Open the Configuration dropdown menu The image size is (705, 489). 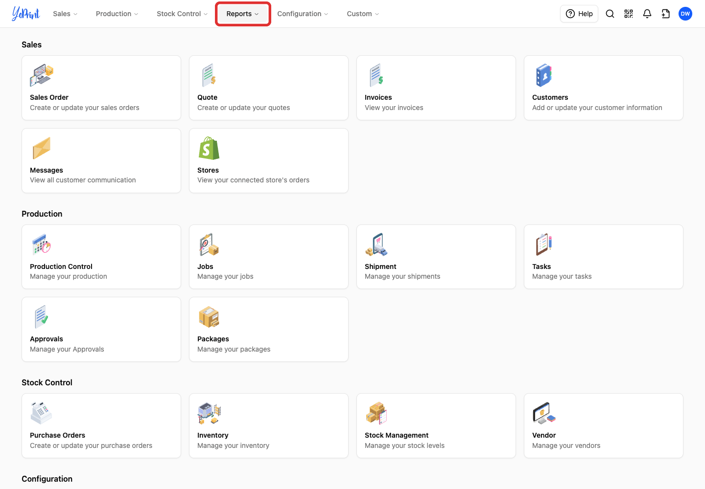coord(303,14)
